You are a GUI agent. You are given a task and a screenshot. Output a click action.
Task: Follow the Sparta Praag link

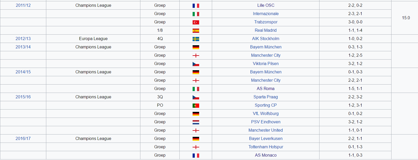(x=266, y=97)
